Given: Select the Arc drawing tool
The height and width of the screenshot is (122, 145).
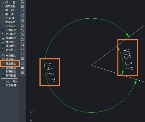Looking at the screenshot, I should [22, 16].
